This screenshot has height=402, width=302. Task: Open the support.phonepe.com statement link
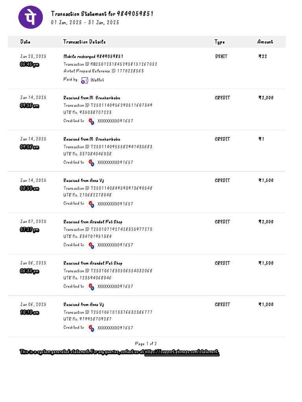[182, 352]
